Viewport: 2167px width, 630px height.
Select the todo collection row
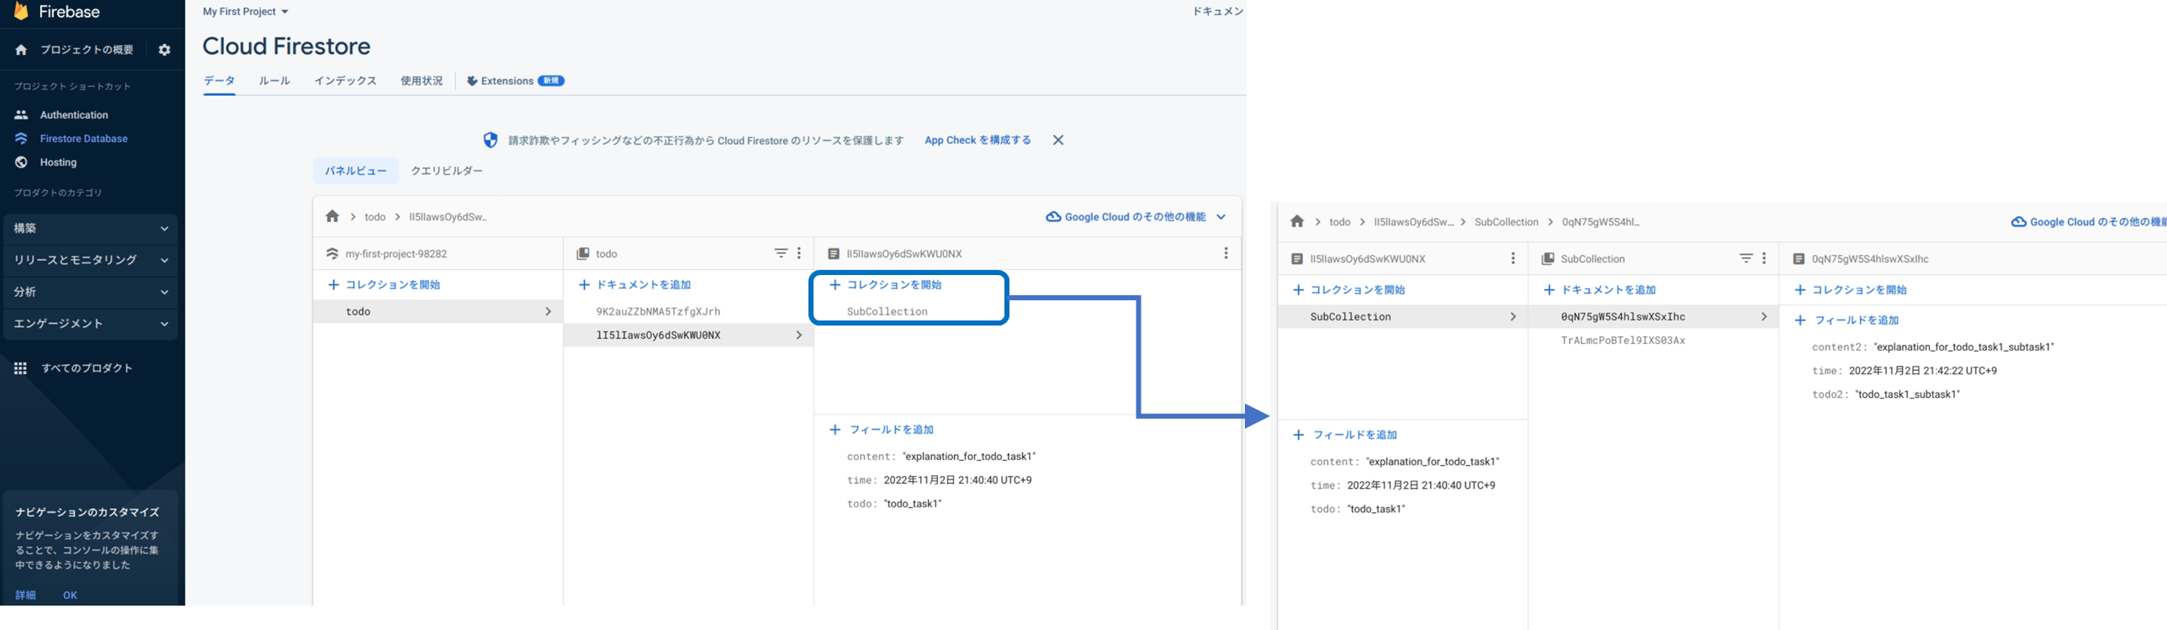[437, 312]
